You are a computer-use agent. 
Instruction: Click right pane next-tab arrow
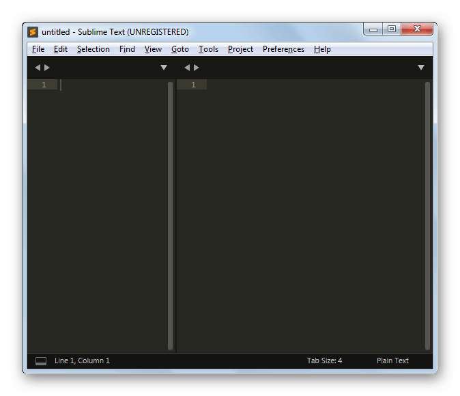click(x=197, y=68)
